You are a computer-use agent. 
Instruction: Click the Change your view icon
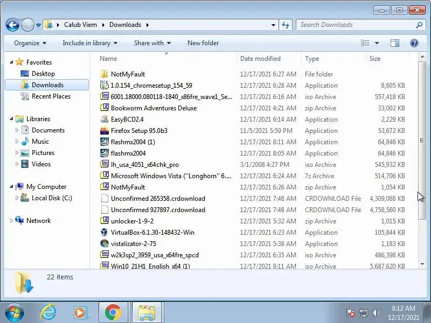(x=365, y=43)
